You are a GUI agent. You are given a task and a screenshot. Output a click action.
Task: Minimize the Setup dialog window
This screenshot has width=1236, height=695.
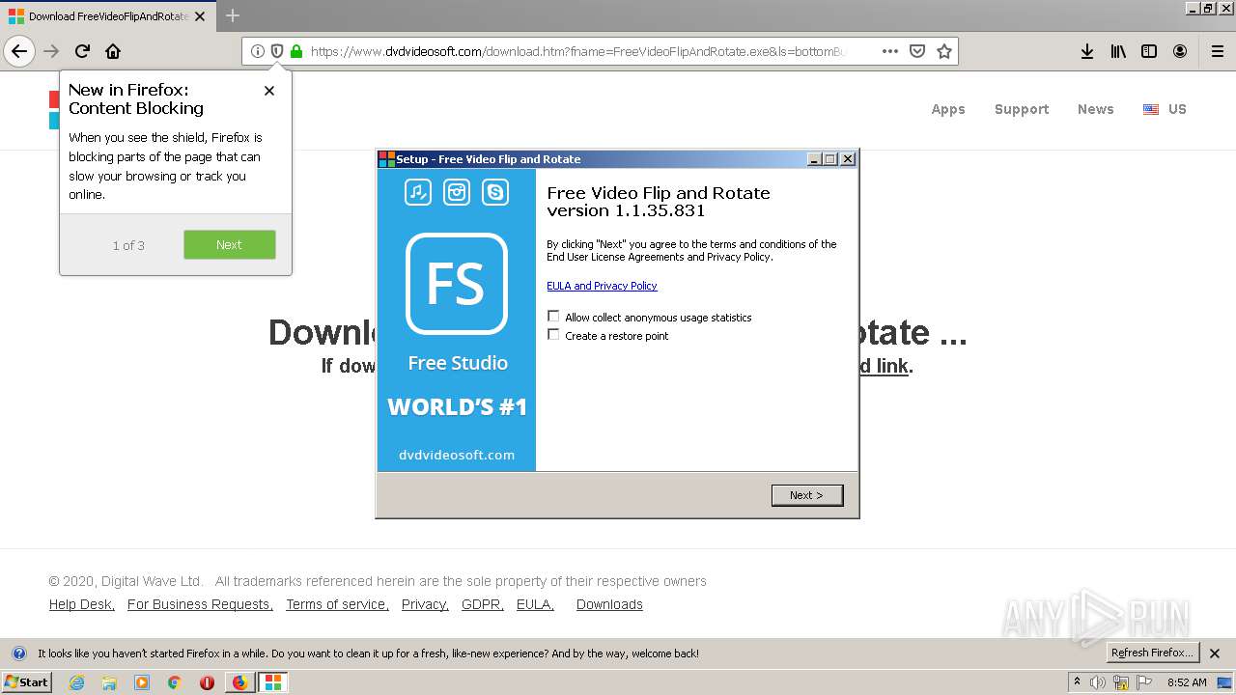point(814,159)
